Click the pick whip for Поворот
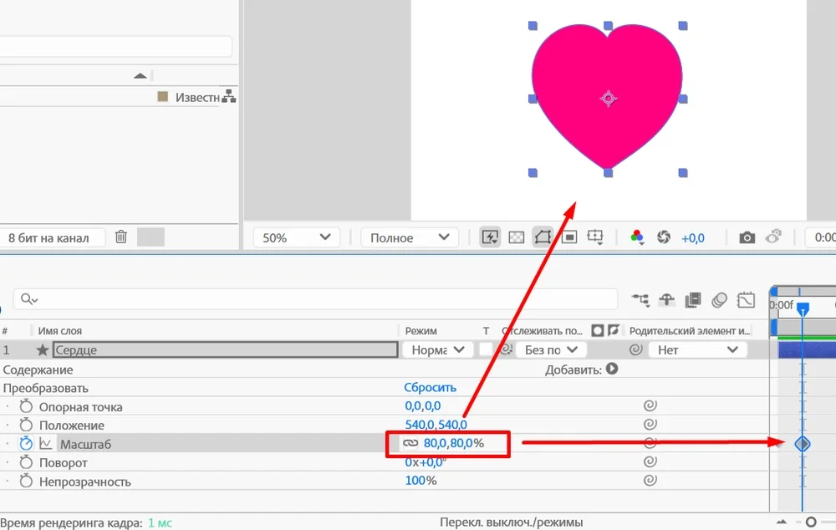The width and height of the screenshot is (836, 530). click(x=650, y=461)
